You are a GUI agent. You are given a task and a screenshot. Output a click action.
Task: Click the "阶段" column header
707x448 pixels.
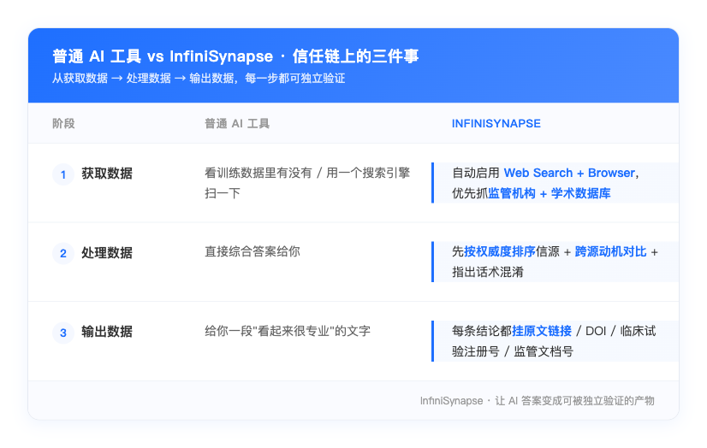point(63,123)
